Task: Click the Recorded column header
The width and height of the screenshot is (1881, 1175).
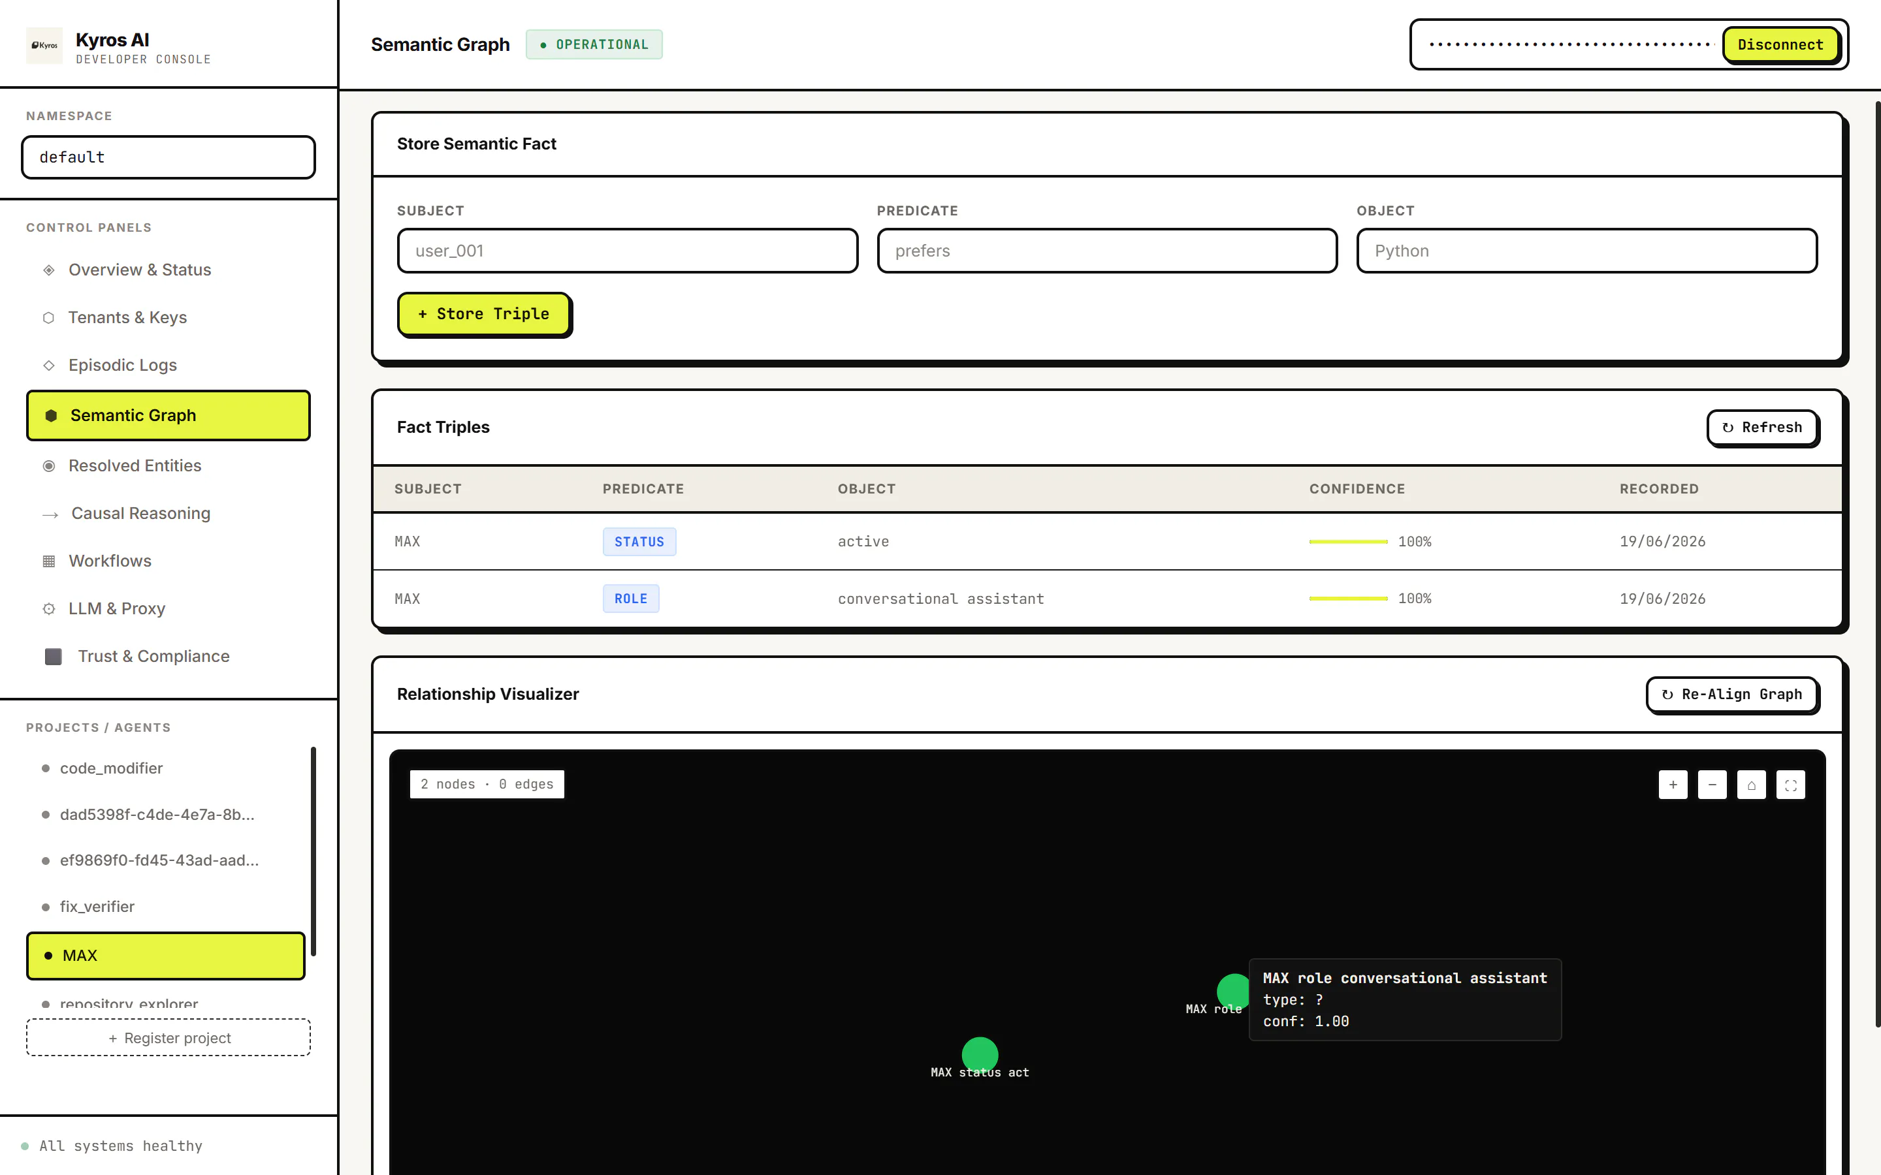Action: click(1659, 489)
